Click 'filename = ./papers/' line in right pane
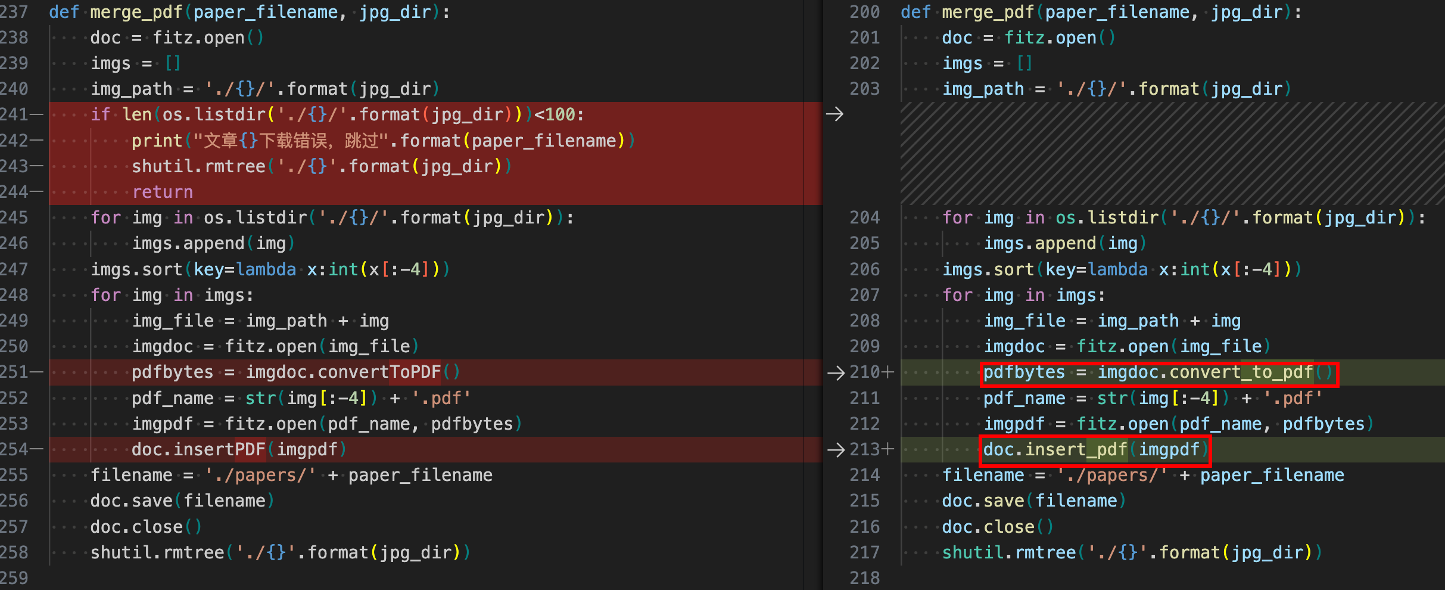This screenshot has width=1445, height=590. click(x=1143, y=475)
